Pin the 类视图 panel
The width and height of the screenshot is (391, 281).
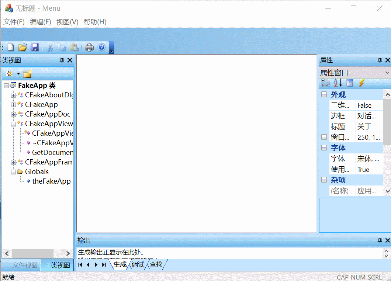[62, 60]
